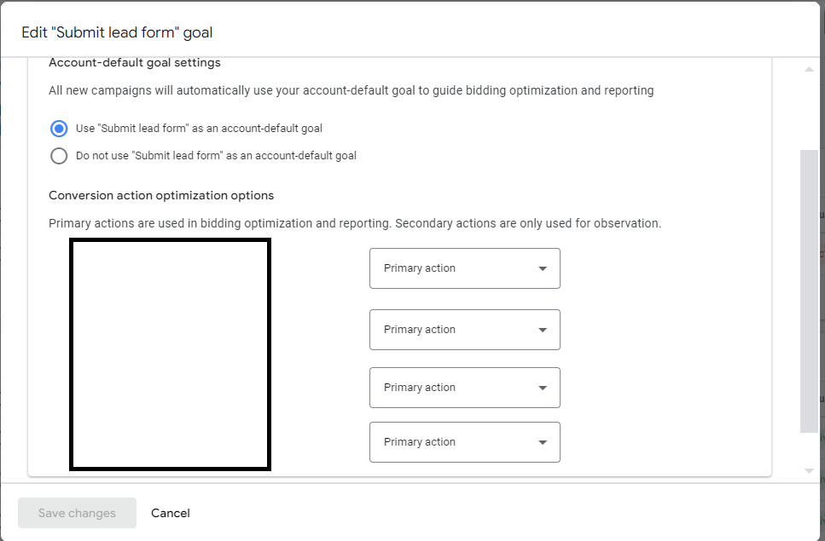Click the vertical scrollbar thumb
This screenshot has width=825, height=541.
pyautogui.click(x=809, y=290)
